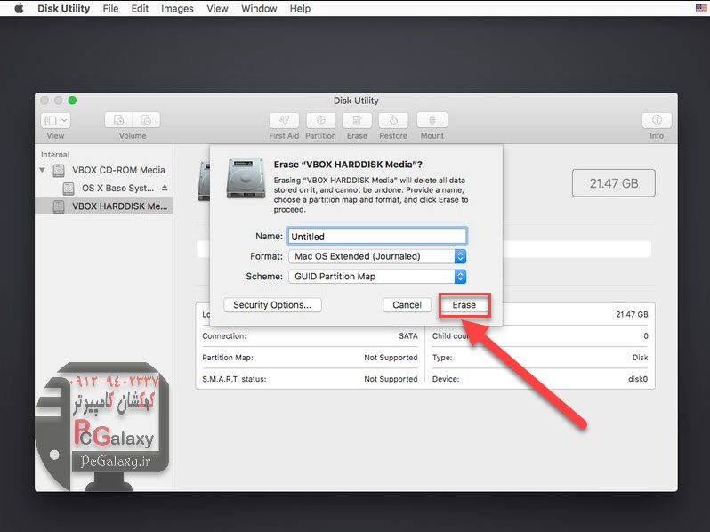Select VBOX HARDDISK Media in sidebar
This screenshot has width=710, height=532.
pyautogui.click(x=109, y=206)
